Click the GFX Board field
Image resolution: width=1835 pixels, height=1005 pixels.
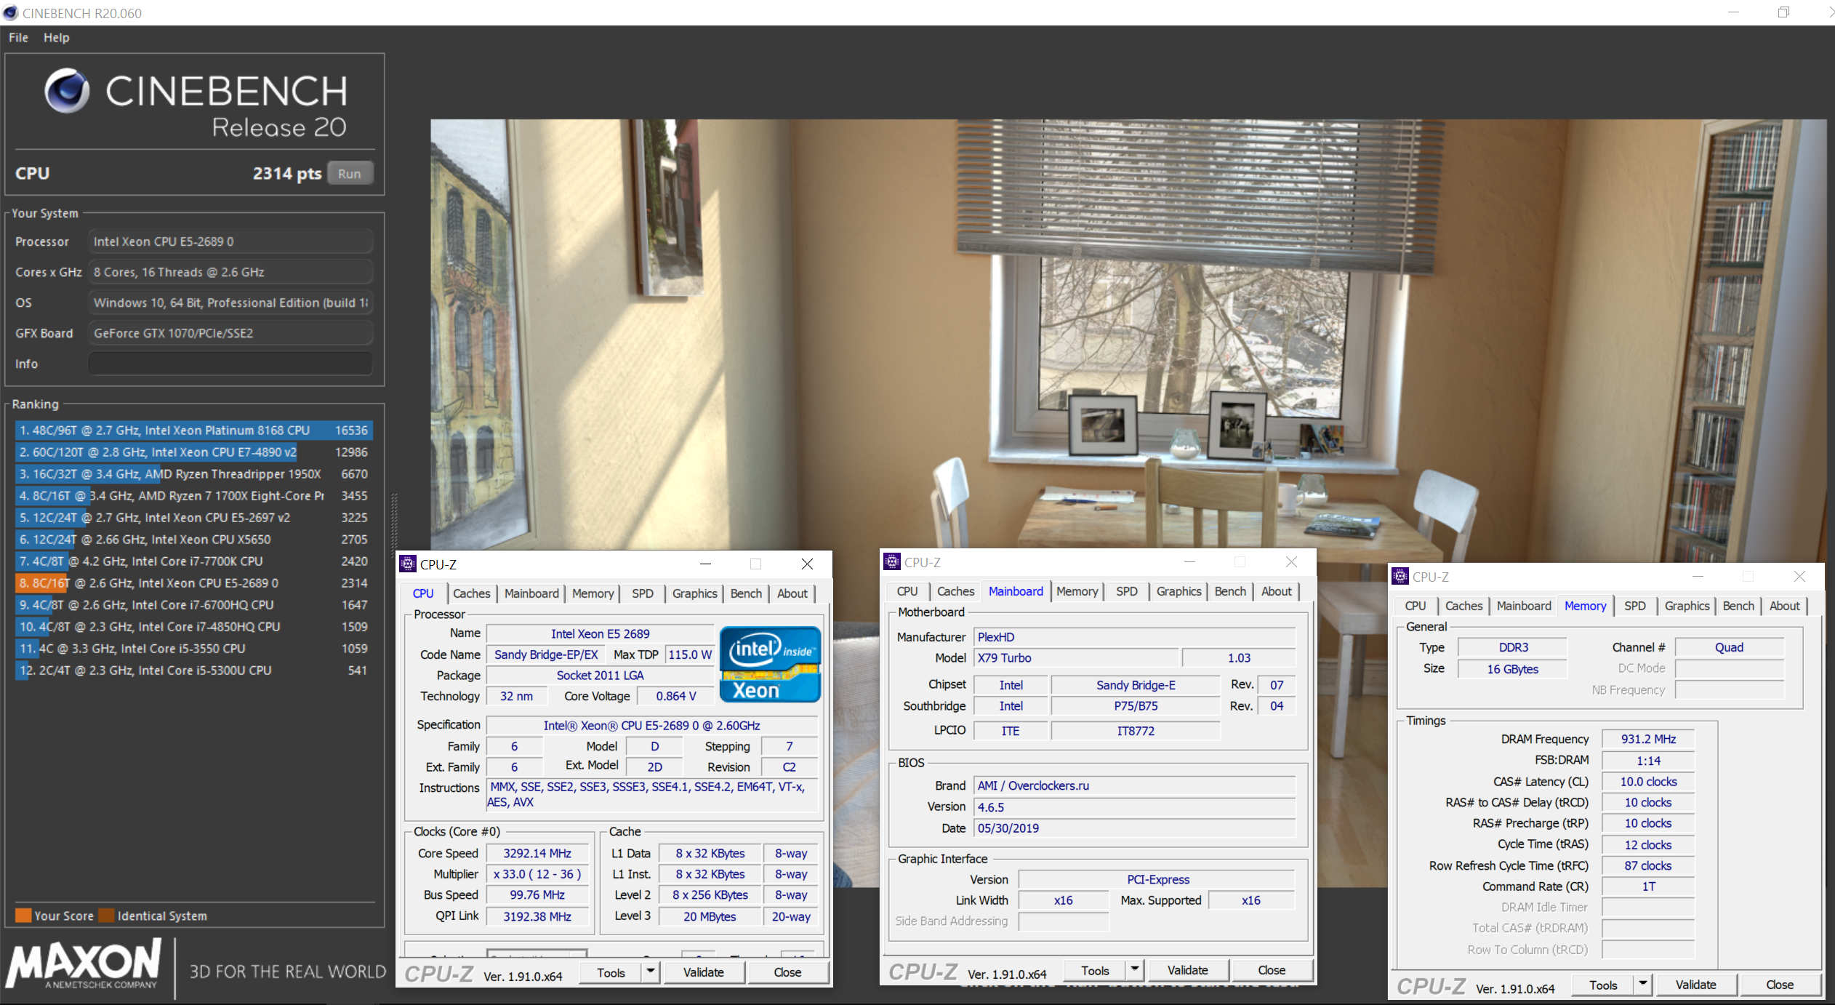click(230, 333)
